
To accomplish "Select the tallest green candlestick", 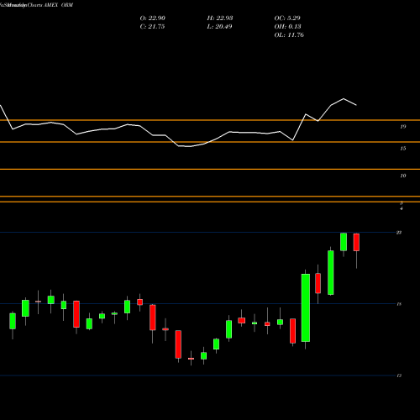I will coord(306,307).
